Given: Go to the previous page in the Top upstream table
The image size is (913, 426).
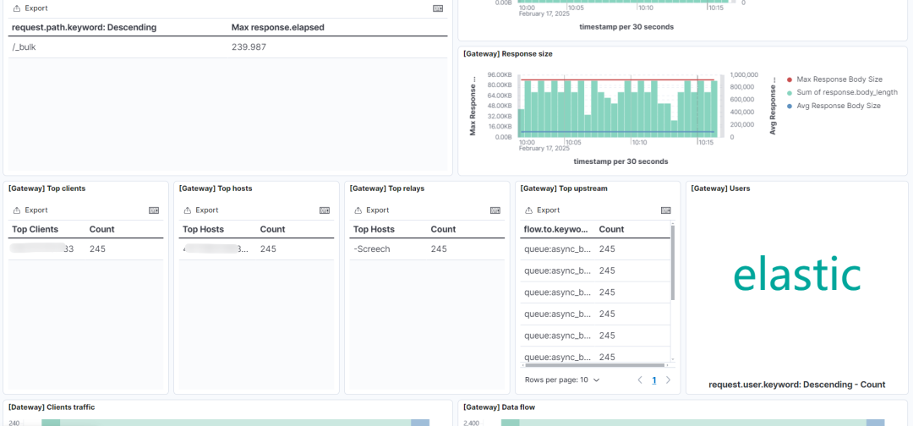Looking at the screenshot, I should (640, 380).
